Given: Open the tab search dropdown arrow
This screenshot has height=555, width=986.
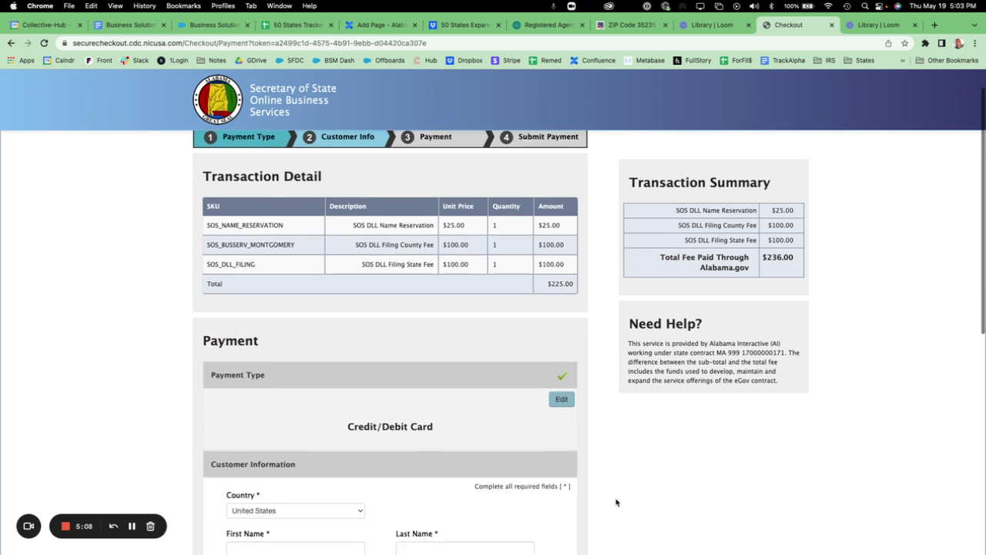Looking at the screenshot, I should [974, 25].
